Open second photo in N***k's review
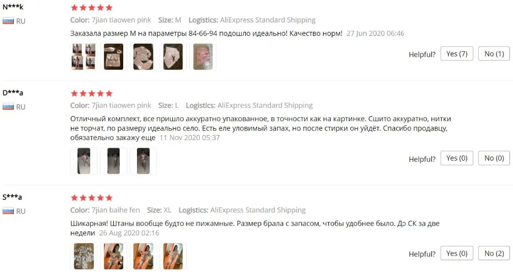Image resolution: width=513 pixels, height=272 pixels. coord(113,56)
